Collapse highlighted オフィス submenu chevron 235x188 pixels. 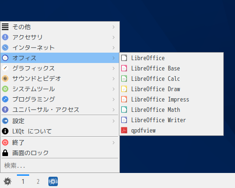click(x=114, y=58)
